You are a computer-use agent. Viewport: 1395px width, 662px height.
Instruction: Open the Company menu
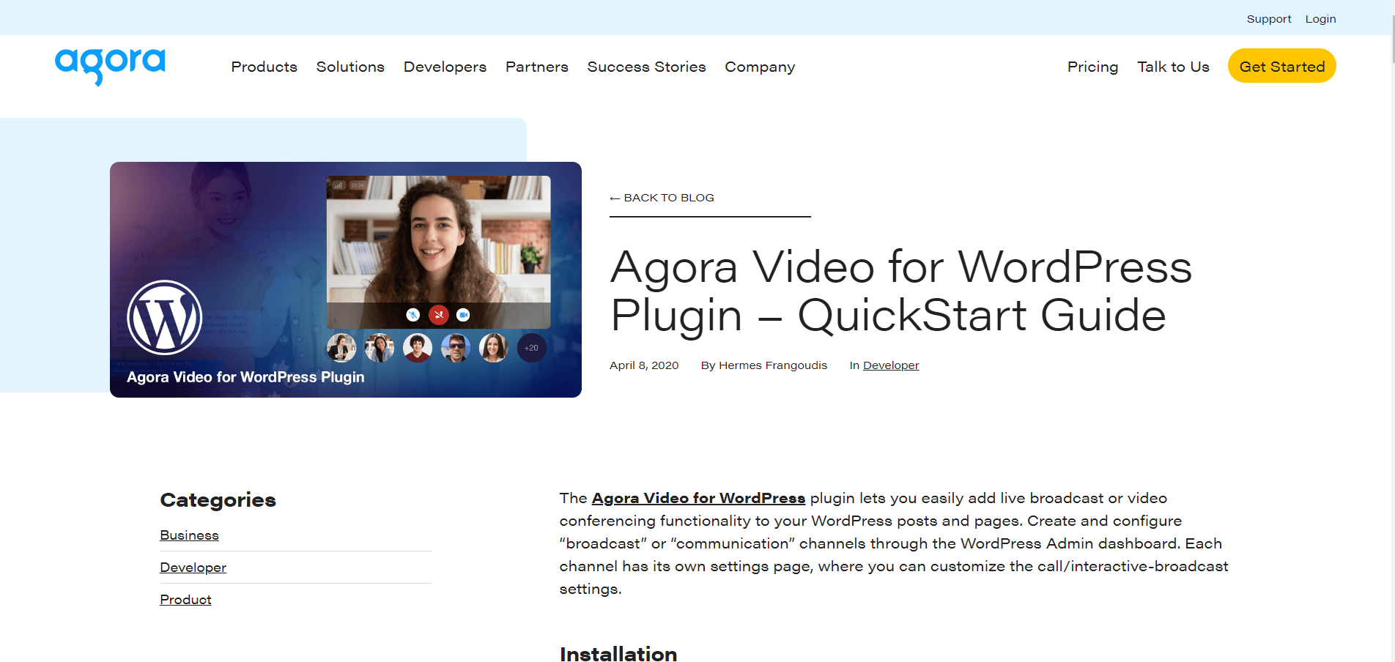click(760, 67)
